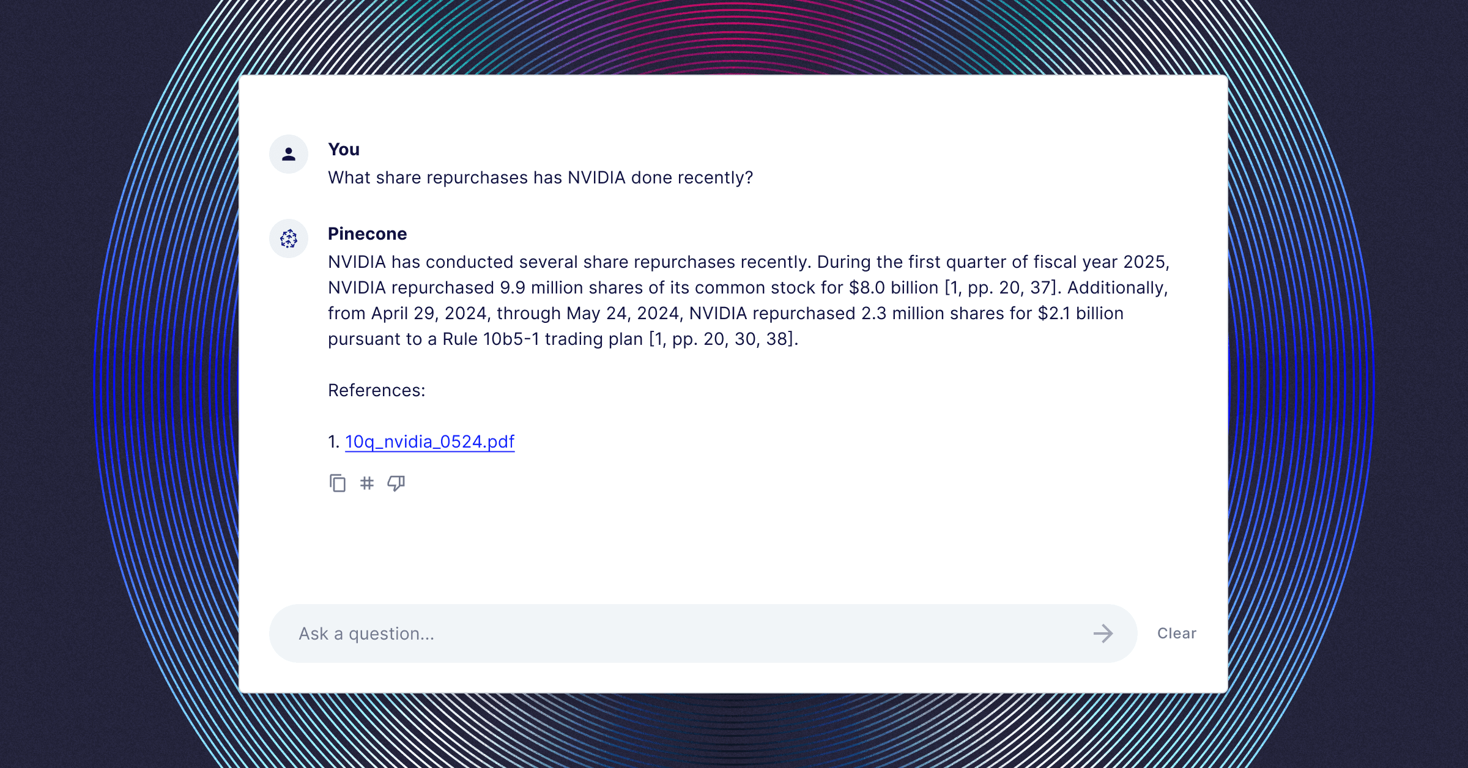Viewport: 1468px width, 768px height.
Task: Open the 10q_nvidia_0524.pdf reference link
Action: [x=429, y=441]
